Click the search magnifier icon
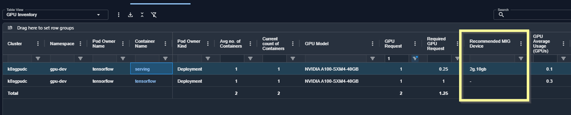 tap(501, 15)
